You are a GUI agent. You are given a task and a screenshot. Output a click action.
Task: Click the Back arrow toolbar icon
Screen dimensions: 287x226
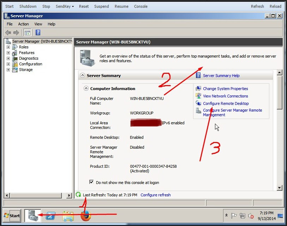8,33
